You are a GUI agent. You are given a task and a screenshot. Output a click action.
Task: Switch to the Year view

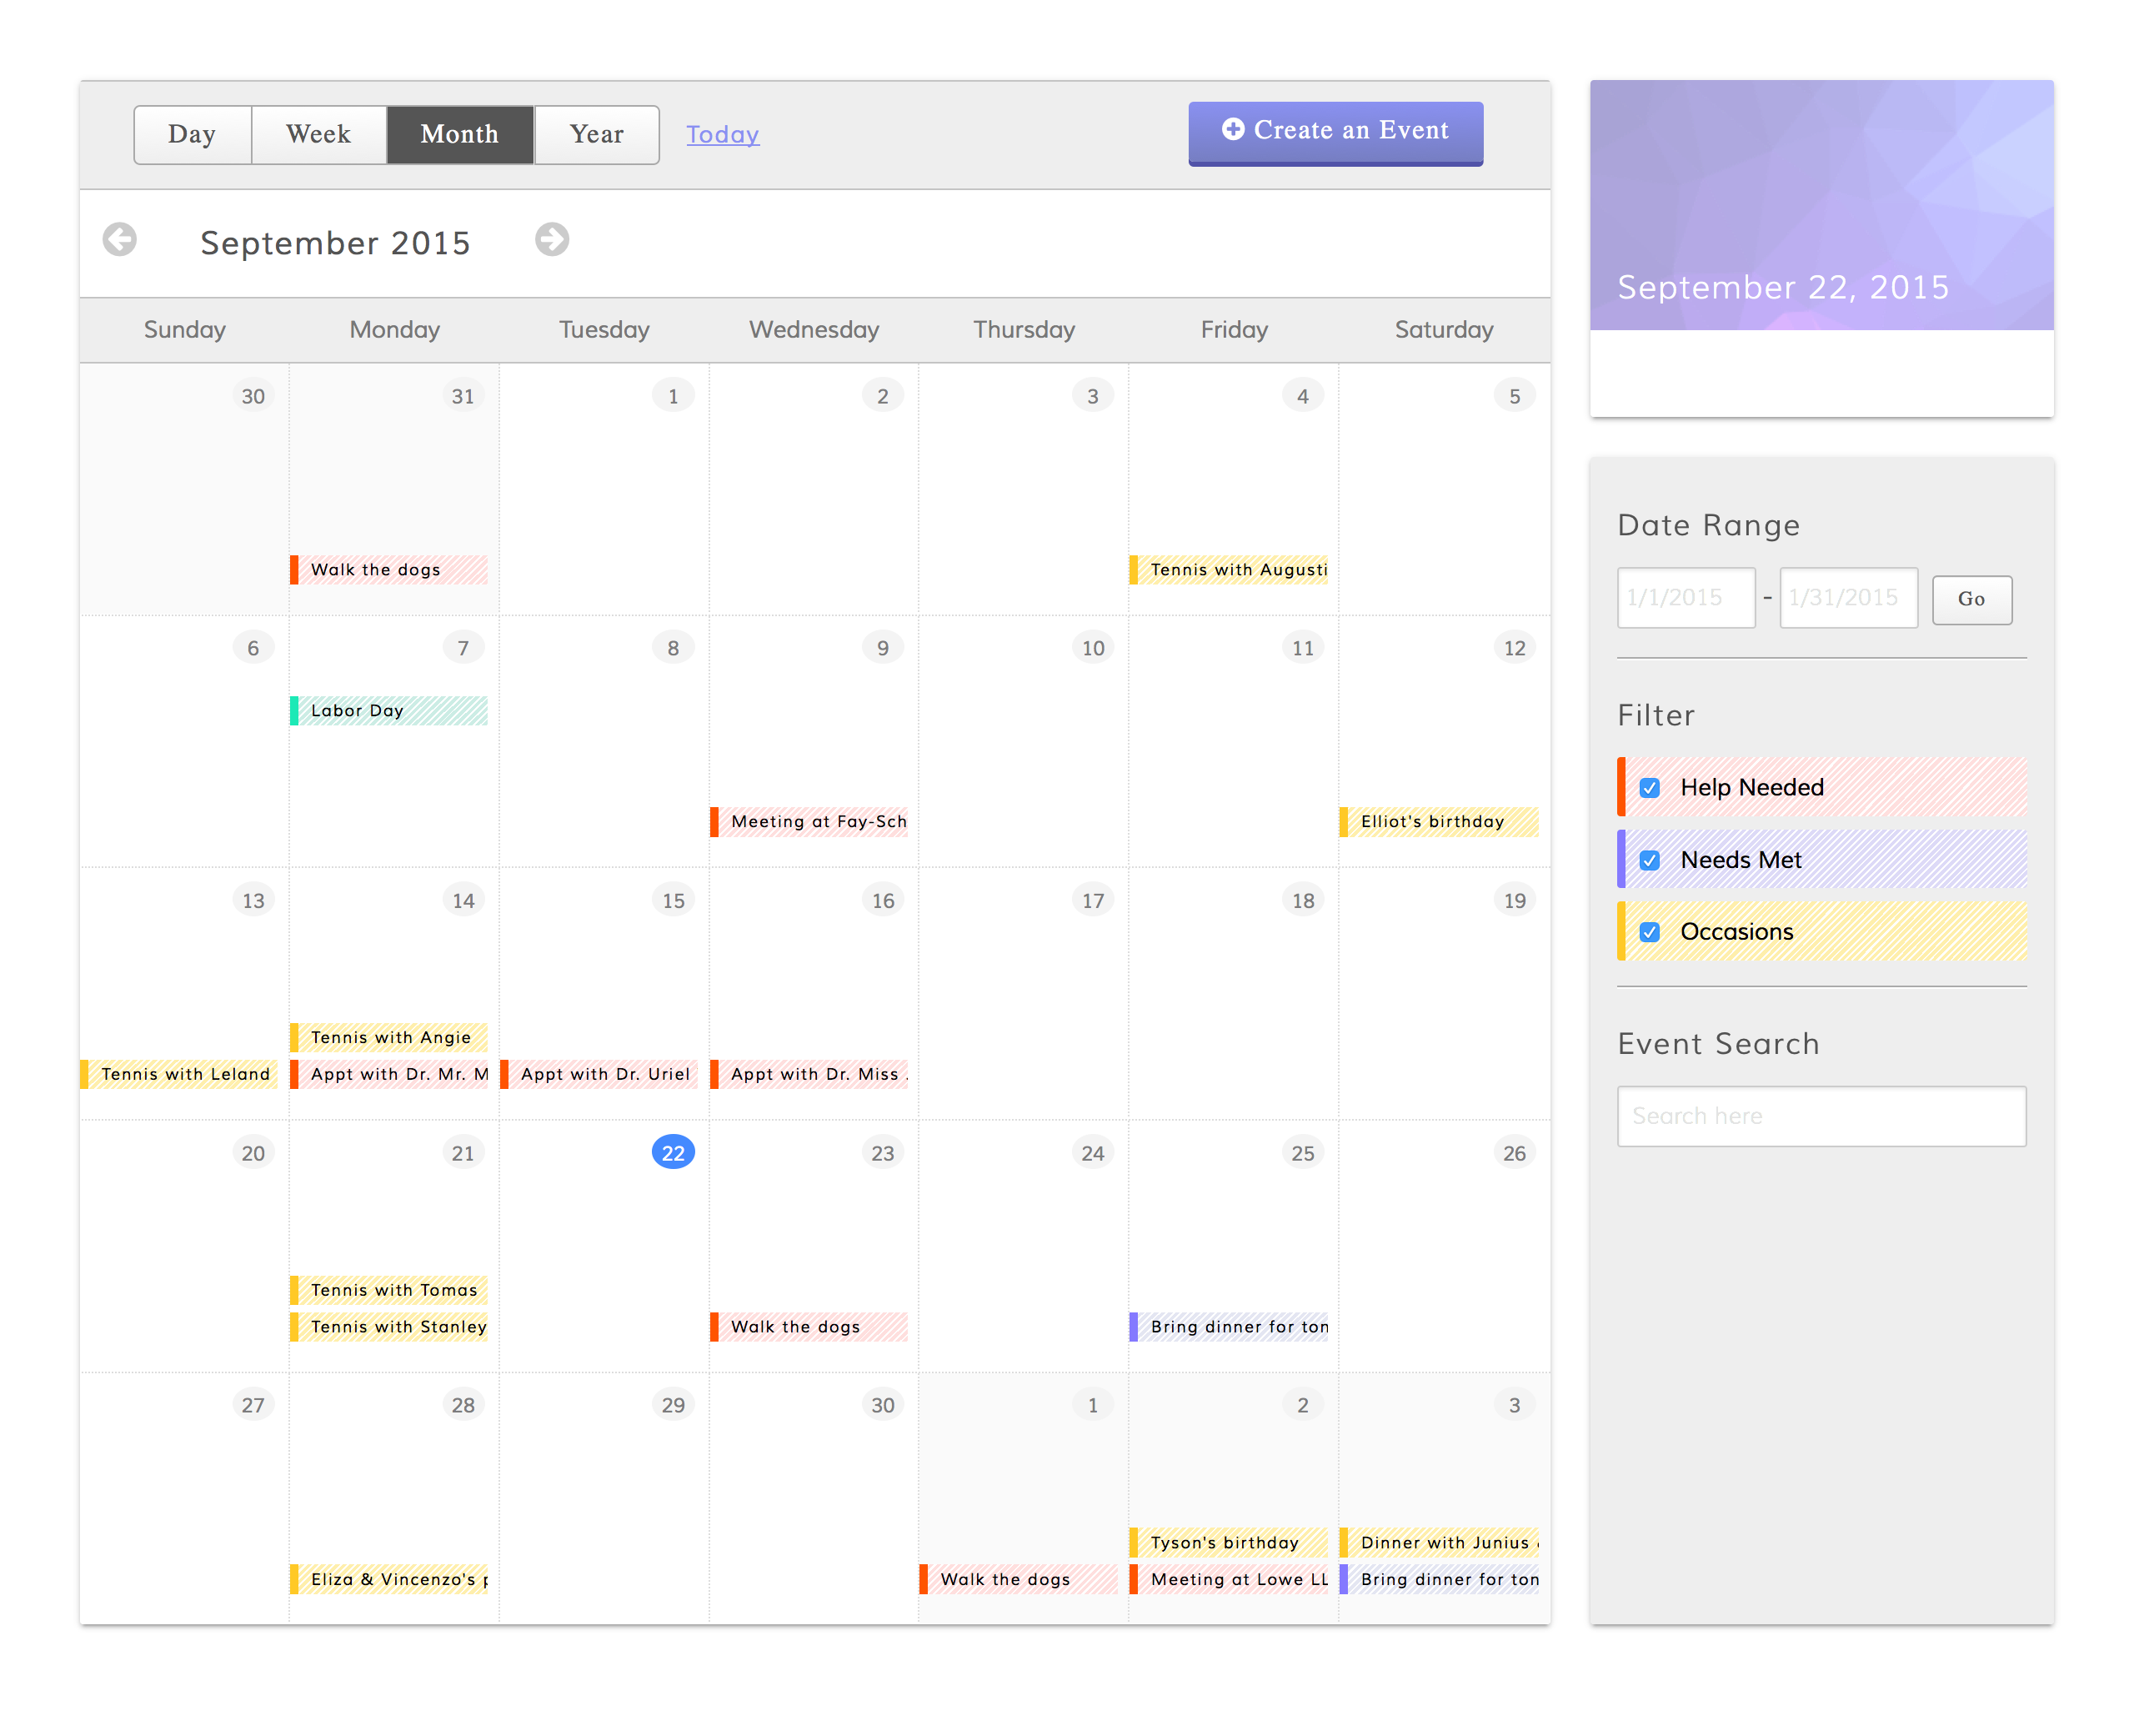click(596, 134)
